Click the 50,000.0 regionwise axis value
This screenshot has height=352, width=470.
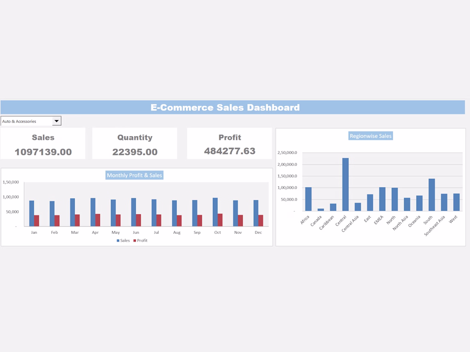(289, 199)
